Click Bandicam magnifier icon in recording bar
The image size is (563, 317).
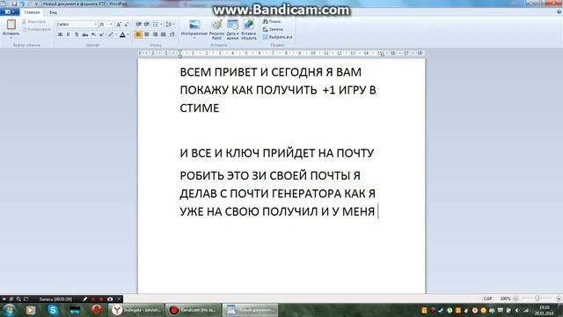point(18,299)
